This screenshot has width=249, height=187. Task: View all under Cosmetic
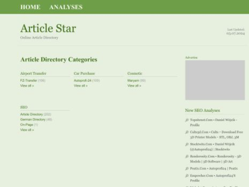point(134,86)
